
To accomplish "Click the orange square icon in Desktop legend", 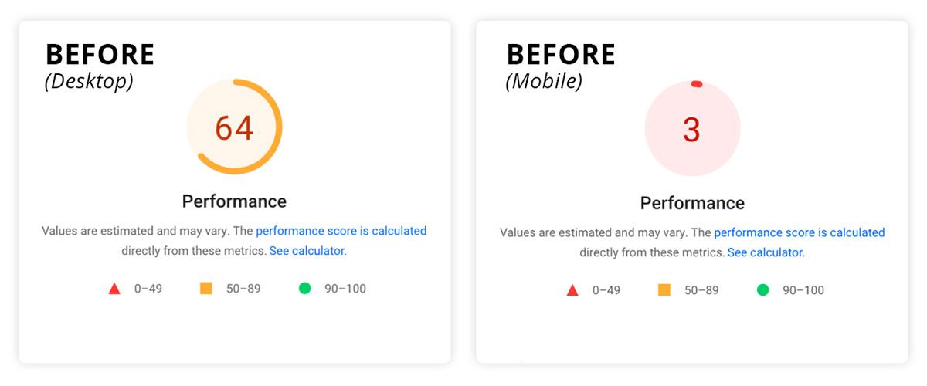I will 206,288.
